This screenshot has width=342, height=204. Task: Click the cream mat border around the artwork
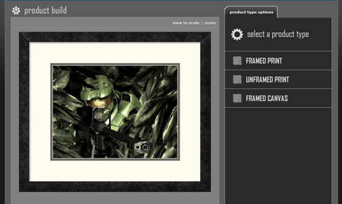pyautogui.click(x=115, y=53)
